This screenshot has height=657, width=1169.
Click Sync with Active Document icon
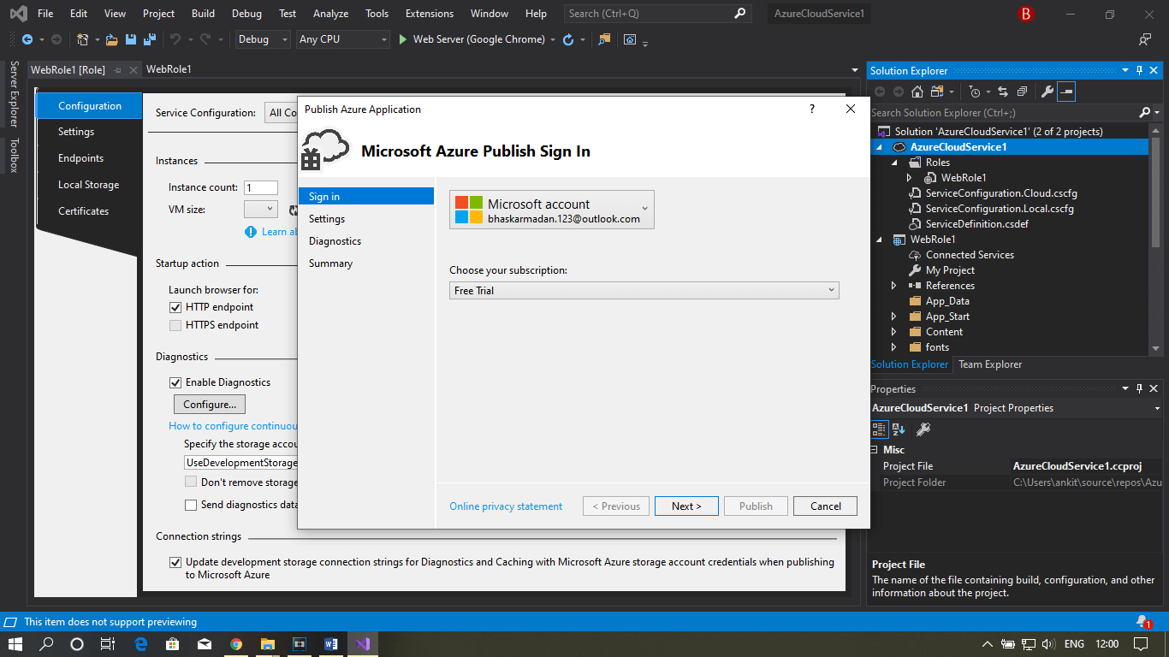pyautogui.click(x=1003, y=92)
